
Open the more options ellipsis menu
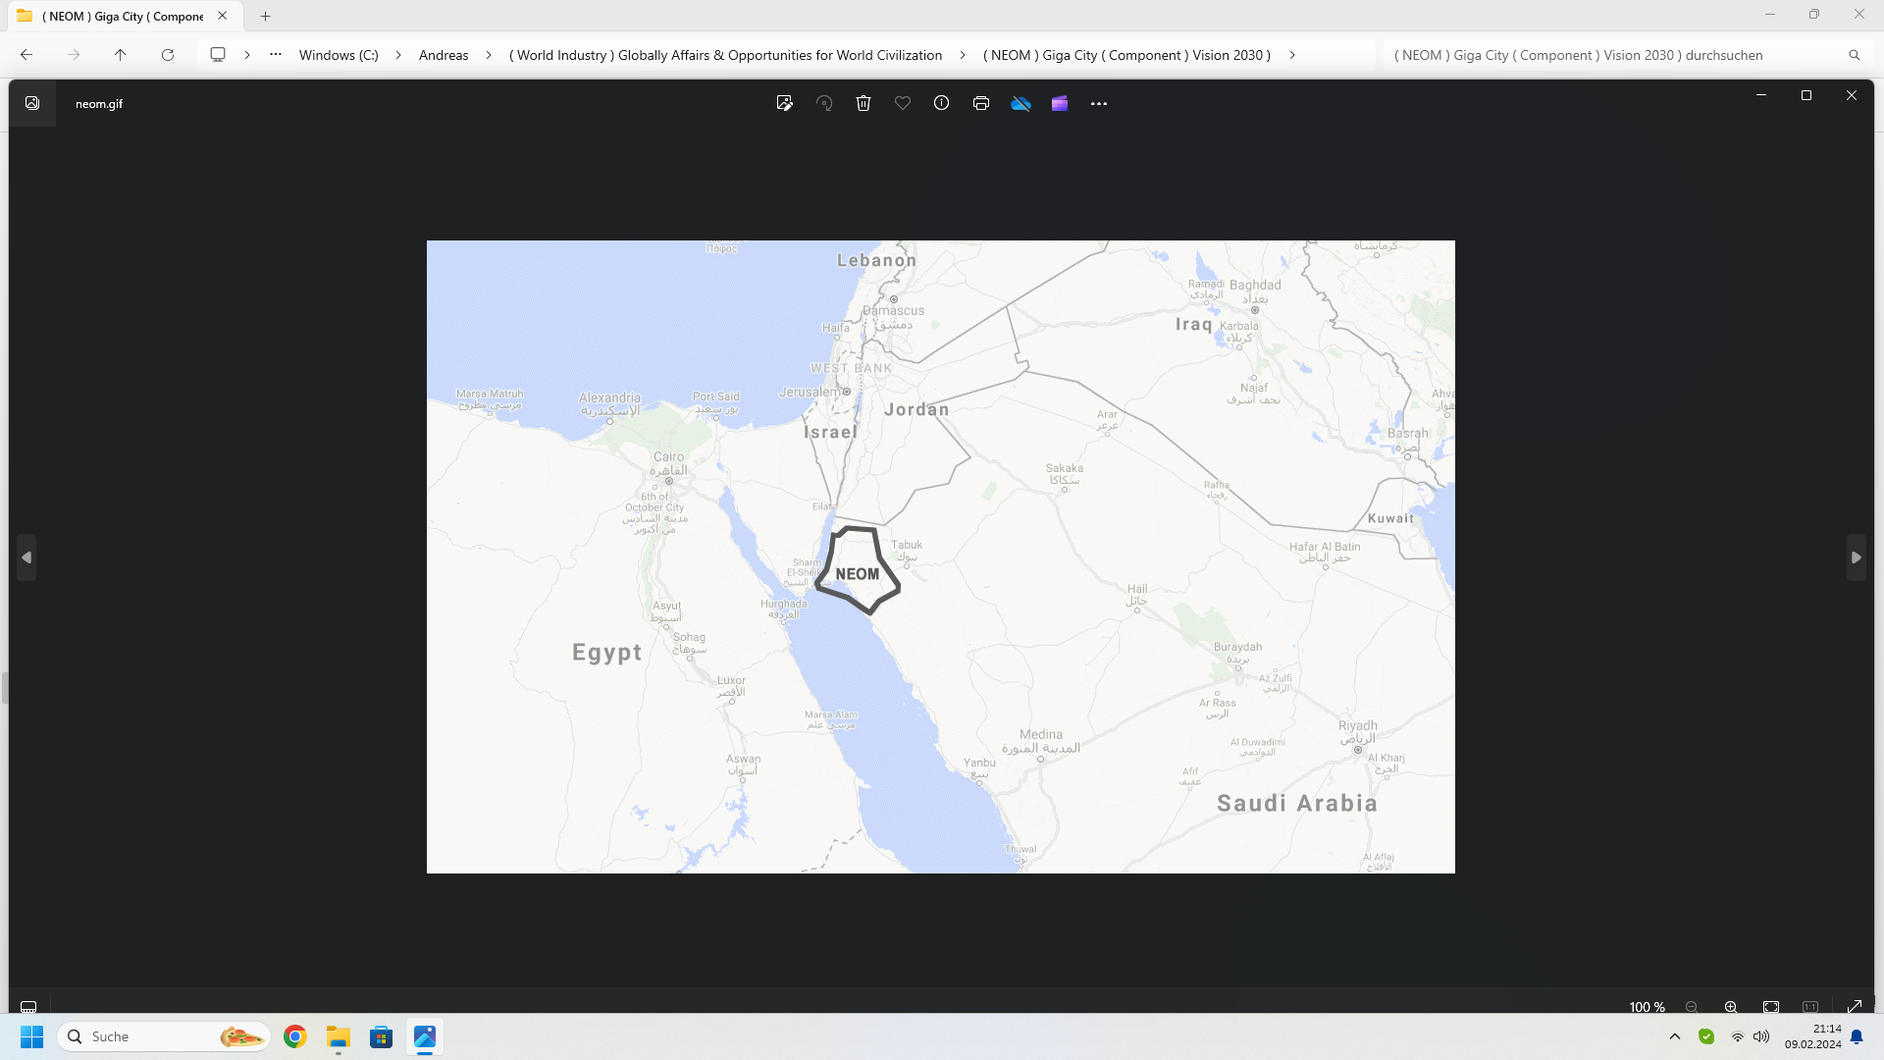click(1099, 103)
